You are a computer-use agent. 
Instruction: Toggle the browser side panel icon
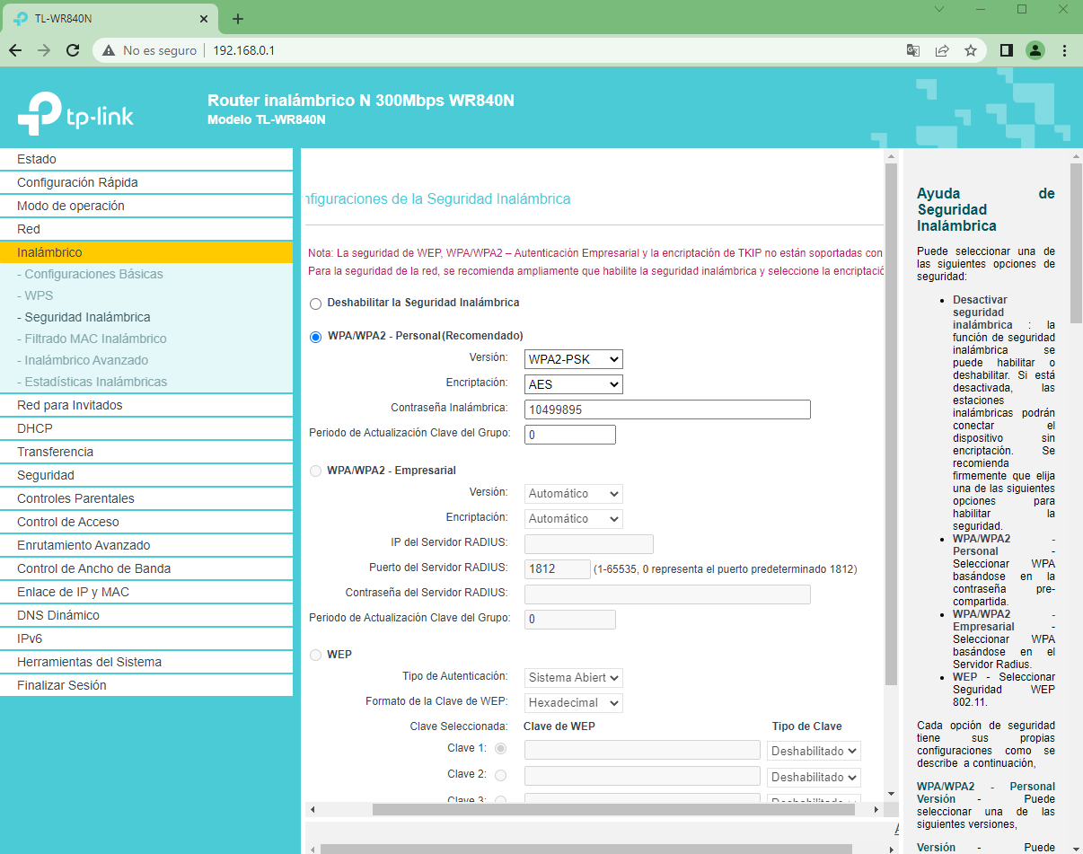[1007, 50]
